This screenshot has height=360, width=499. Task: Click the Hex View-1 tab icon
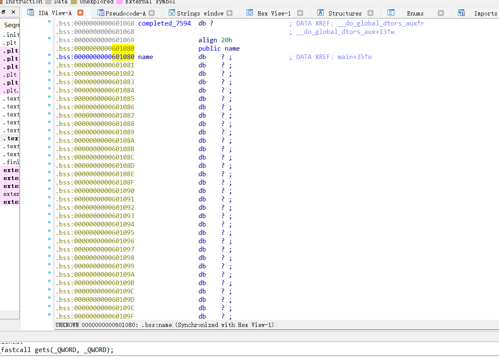pos(250,13)
